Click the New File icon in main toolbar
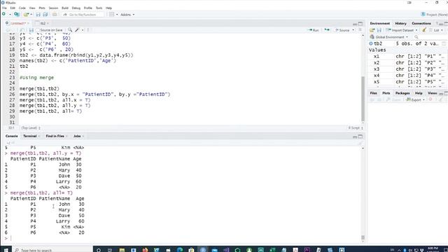 [3, 14]
